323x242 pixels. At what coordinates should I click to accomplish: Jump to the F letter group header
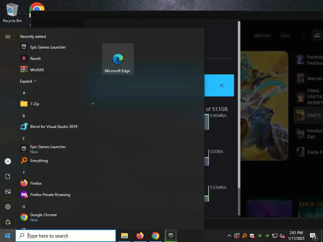24,172
